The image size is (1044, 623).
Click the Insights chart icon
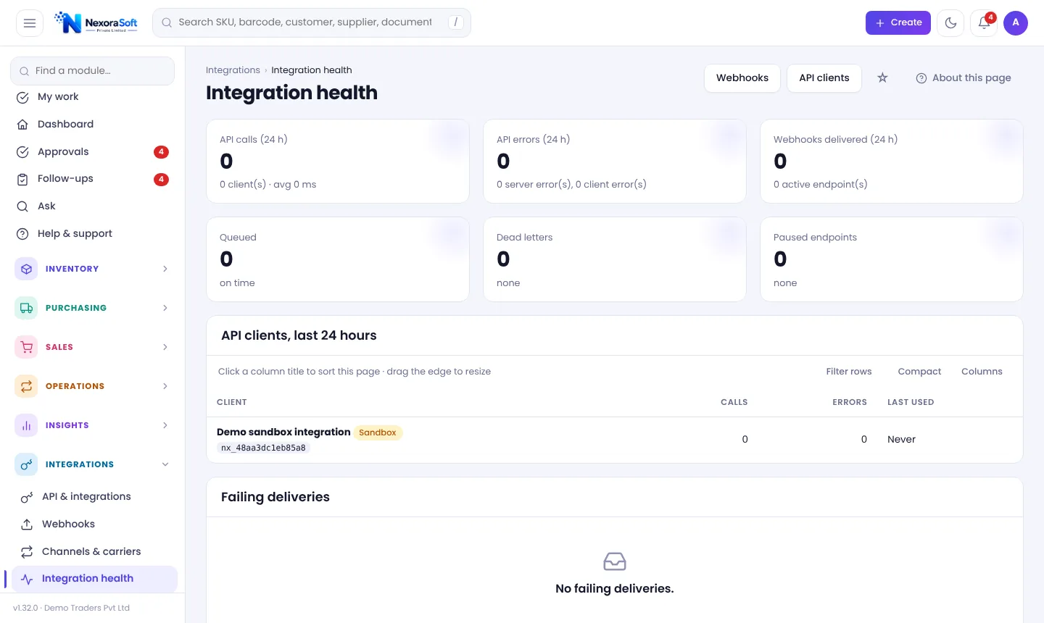pyautogui.click(x=26, y=425)
